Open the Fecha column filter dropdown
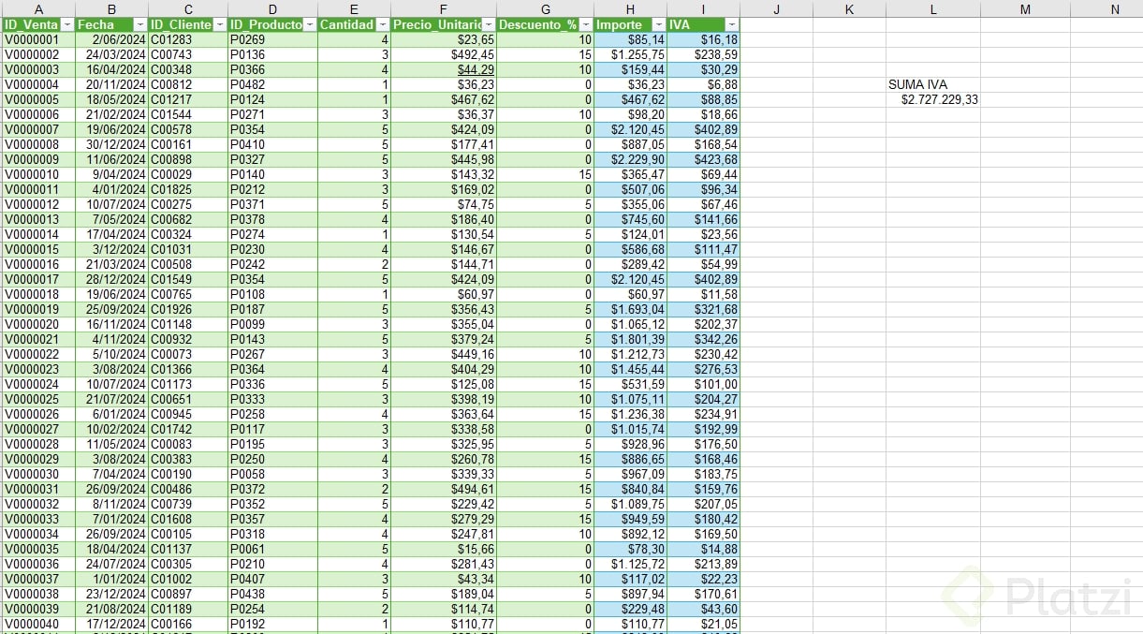Image resolution: width=1143 pixels, height=634 pixels. [140, 24]
